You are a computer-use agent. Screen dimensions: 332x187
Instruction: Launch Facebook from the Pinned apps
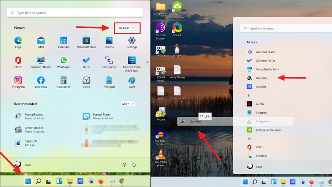pos(41,82)
